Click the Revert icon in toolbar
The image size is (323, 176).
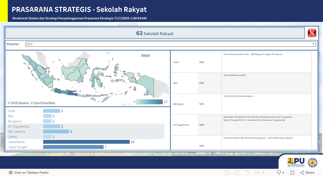[x=247, y=173]
